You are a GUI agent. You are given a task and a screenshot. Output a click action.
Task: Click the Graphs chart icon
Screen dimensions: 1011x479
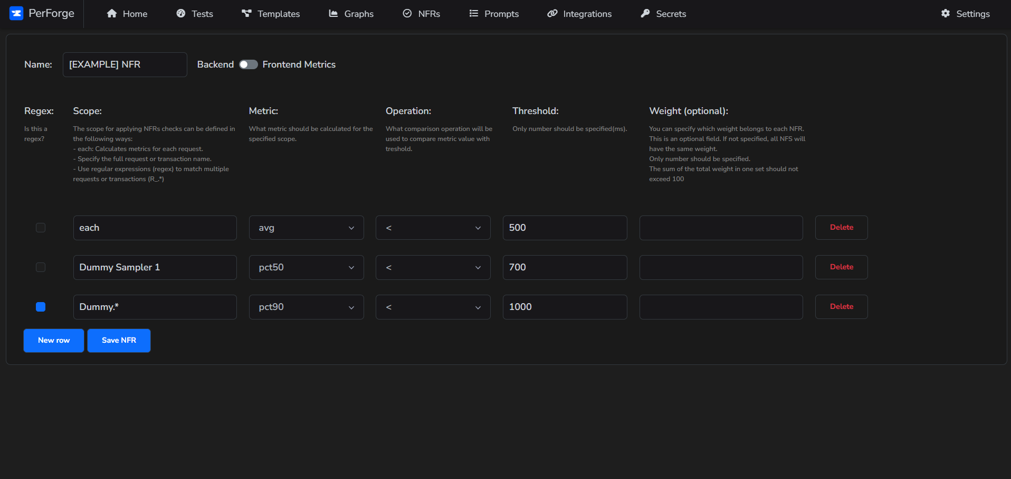click(333, 13)
